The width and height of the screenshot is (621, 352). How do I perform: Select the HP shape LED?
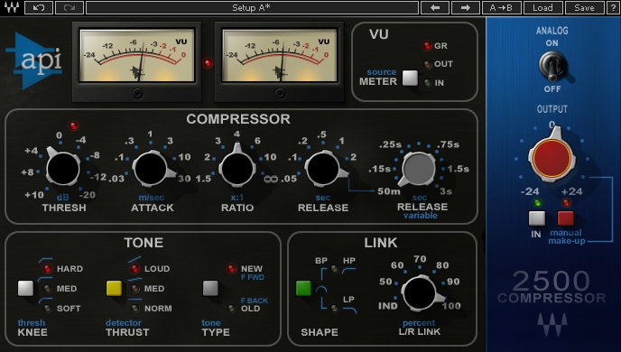click(x=335, y=269)
